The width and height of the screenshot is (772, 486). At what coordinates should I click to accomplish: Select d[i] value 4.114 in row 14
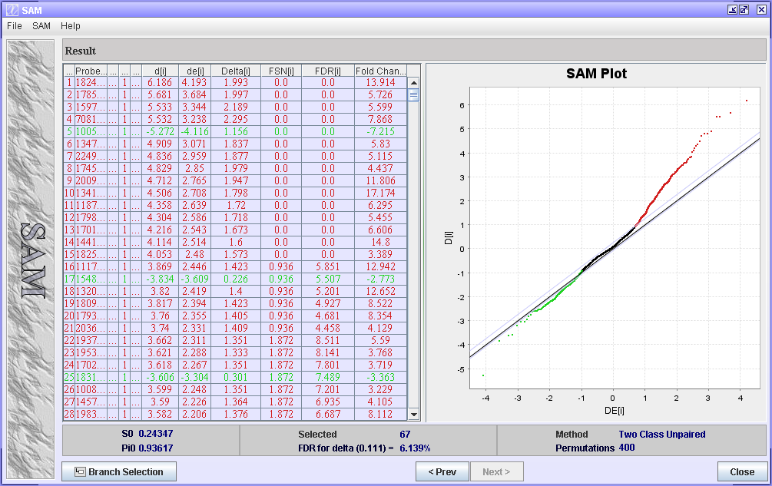(x=160, y=242)
